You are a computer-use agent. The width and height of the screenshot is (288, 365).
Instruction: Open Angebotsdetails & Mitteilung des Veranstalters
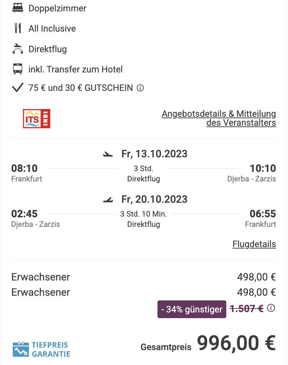click(219, 118)
